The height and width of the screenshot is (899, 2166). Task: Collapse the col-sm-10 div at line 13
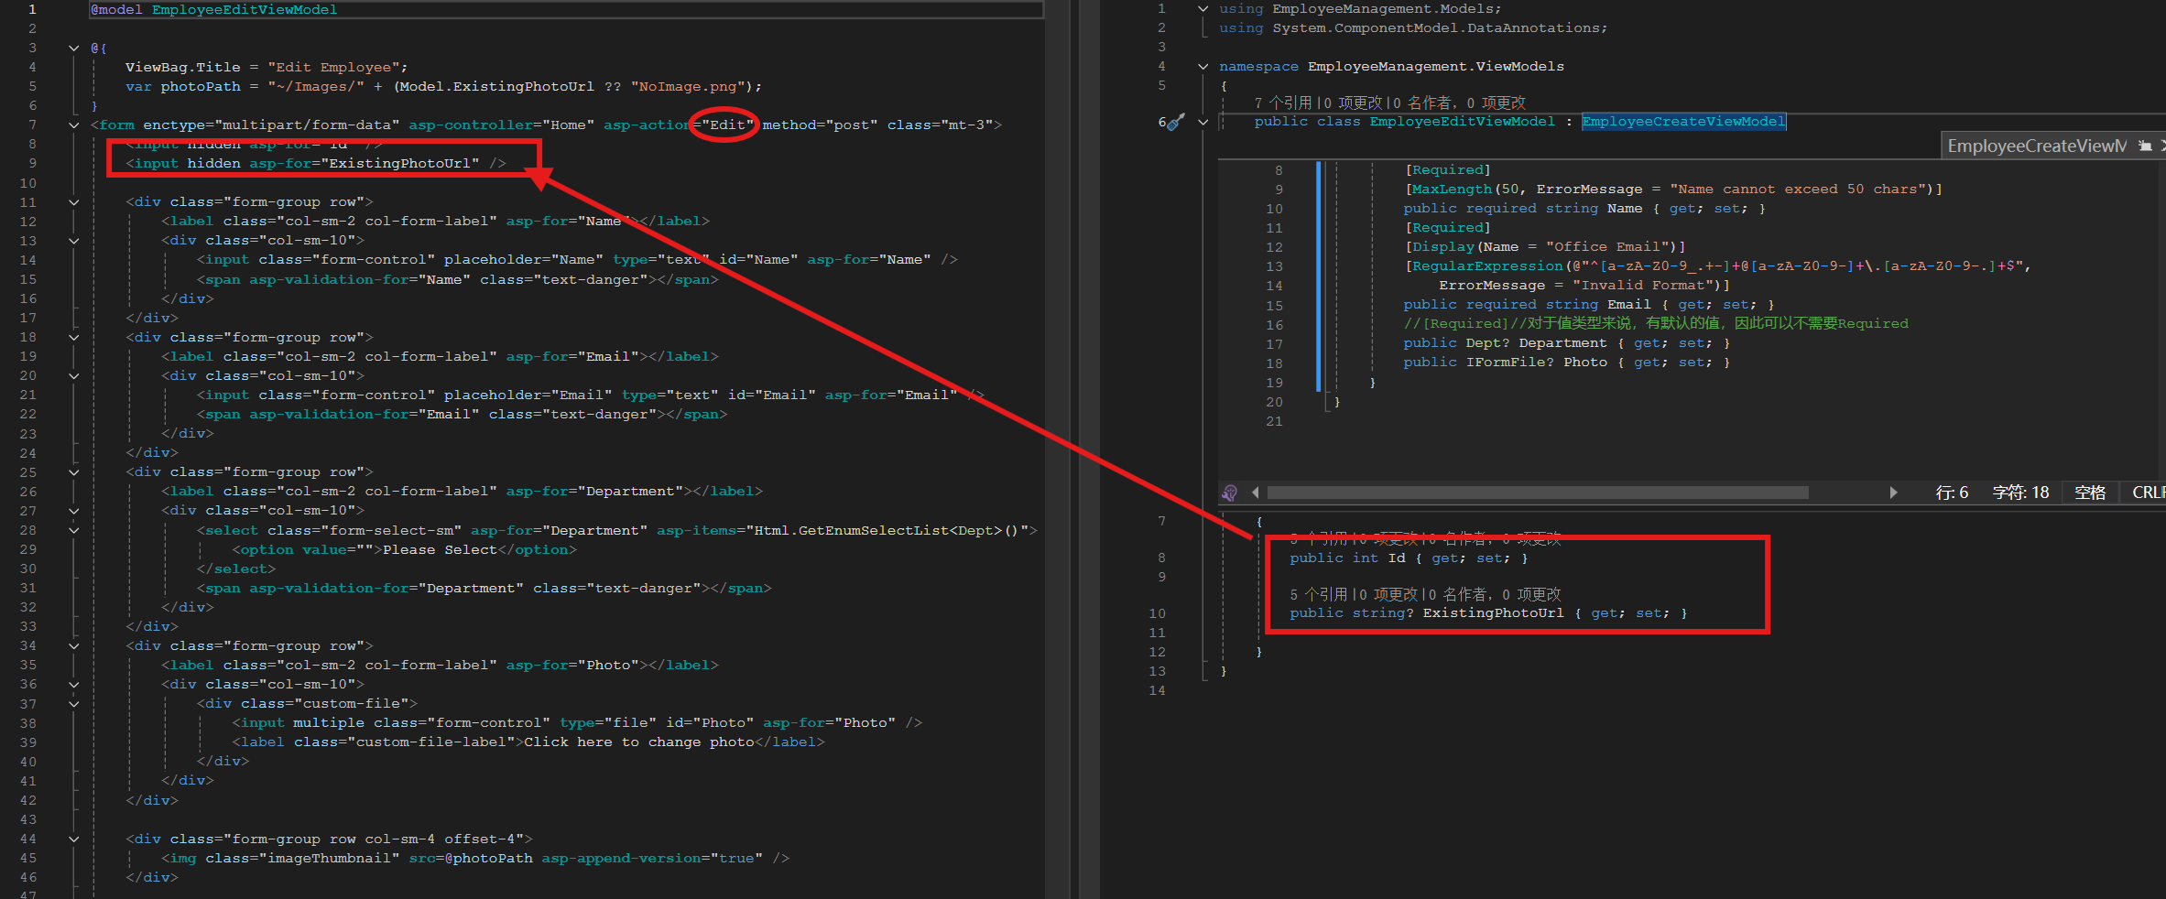coord(74,241)
